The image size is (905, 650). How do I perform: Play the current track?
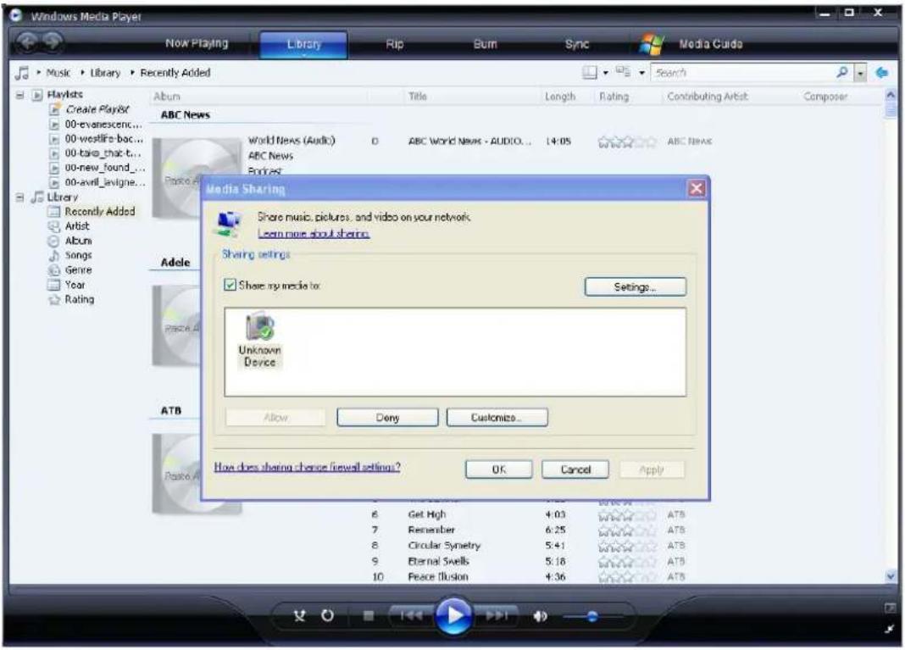(453, 615)
